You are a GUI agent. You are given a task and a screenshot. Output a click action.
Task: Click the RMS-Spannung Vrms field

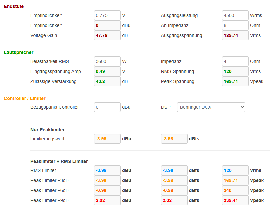pyautogui.click(x=235, y=71)
